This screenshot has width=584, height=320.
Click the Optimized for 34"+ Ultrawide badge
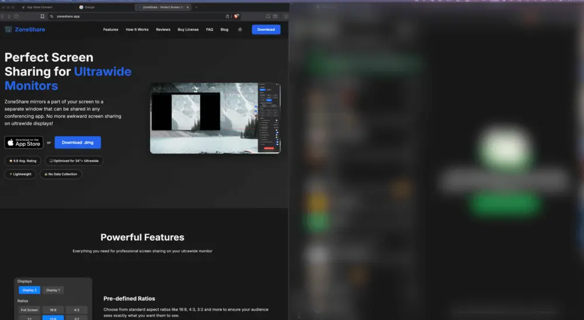tap(74, 161)
